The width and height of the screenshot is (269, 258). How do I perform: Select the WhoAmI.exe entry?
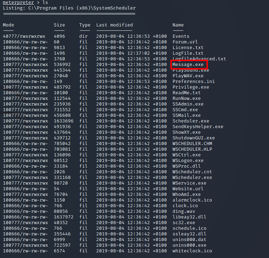click(186, 194)
